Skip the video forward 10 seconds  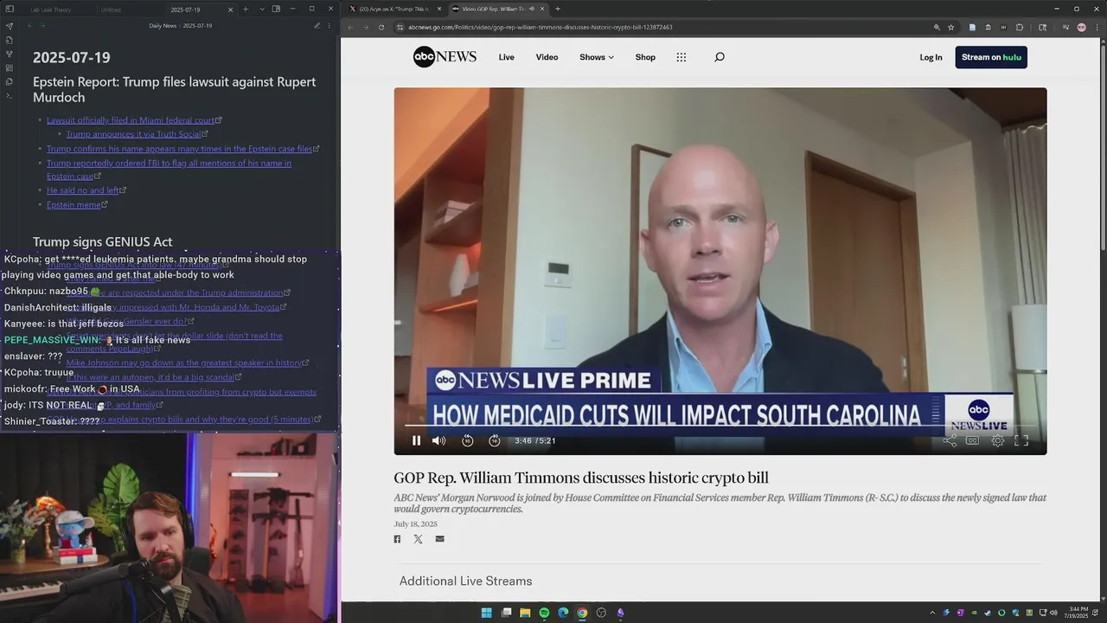pyautogui.click(x=495, y=440)
